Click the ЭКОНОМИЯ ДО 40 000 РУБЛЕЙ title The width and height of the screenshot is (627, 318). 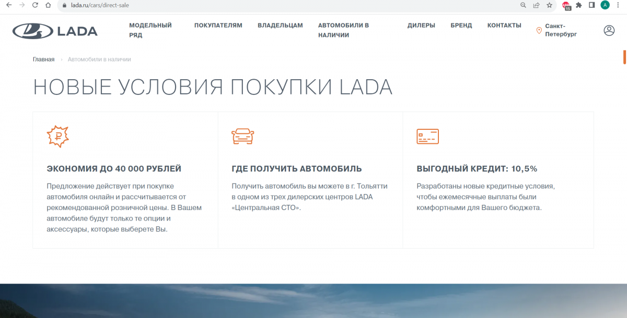pyautogui.click(x=114, y=169)
